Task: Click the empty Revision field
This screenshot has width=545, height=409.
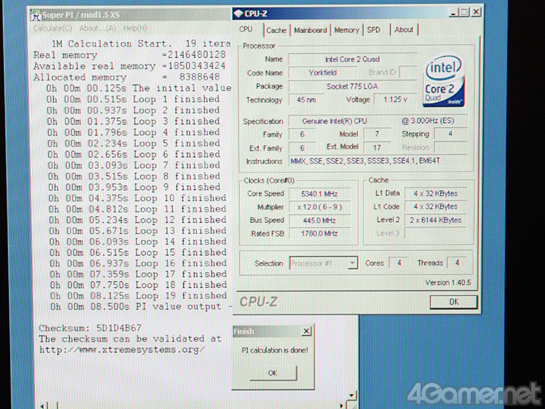Action: [450, 147]
